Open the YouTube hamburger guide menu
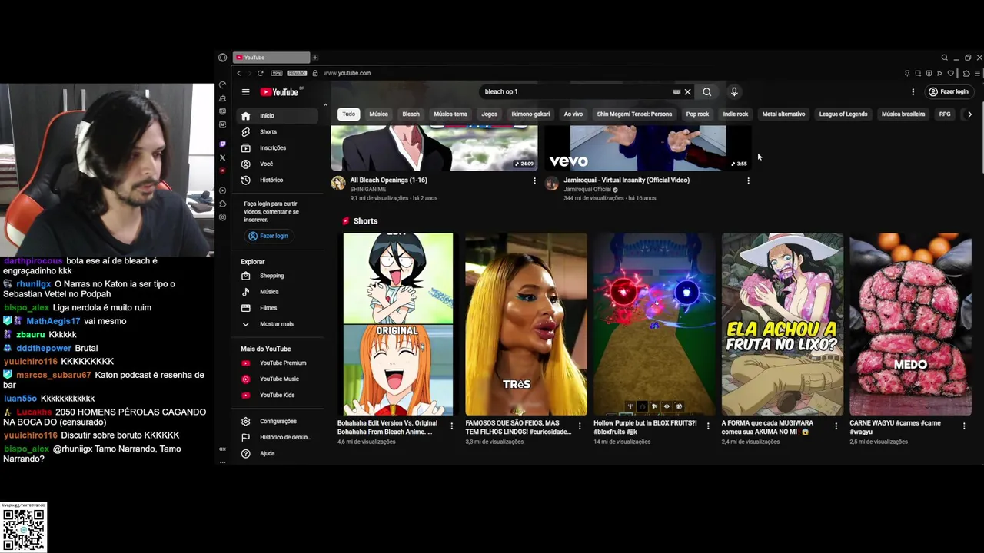Image resolution: width=984 pixels, height=553 pixels. (245, 92)
